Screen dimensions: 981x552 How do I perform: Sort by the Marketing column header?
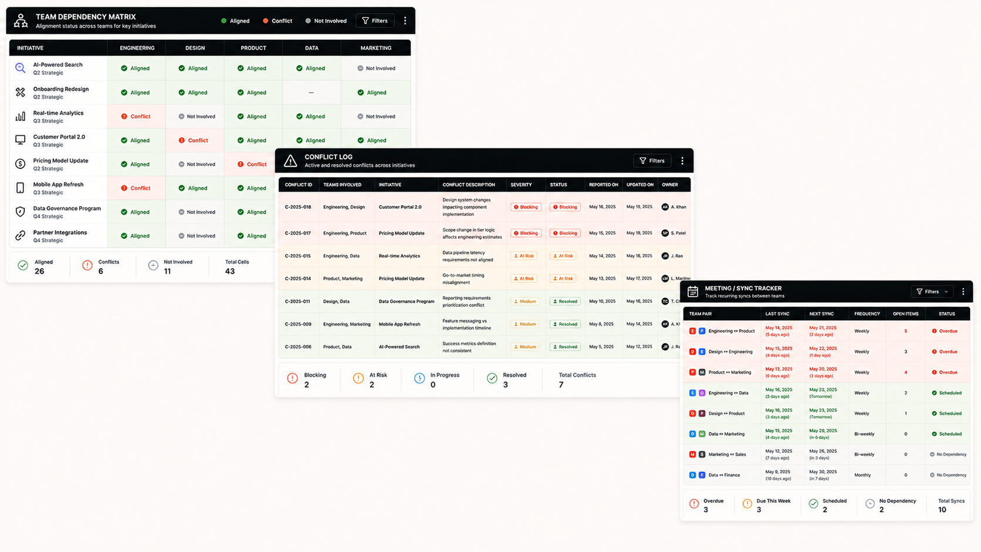click(376, 48)
